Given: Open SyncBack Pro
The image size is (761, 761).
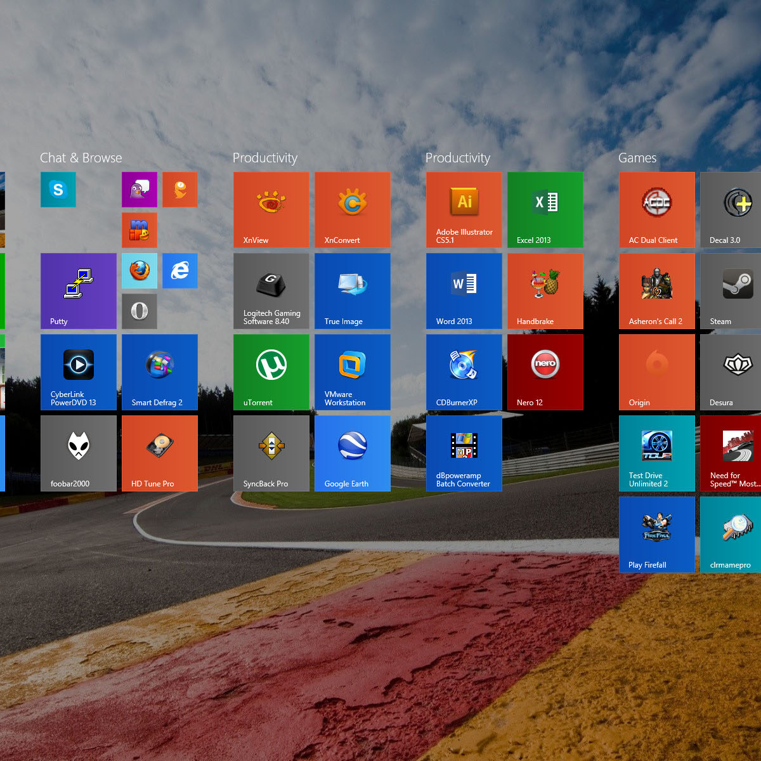Looking at the screenshot, I should pos(271,453).
